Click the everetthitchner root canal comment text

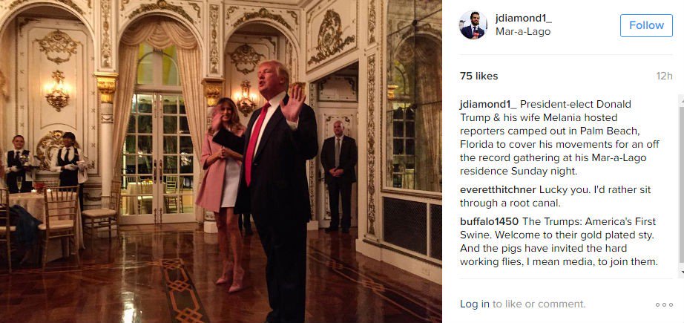(x=556, y=197)
